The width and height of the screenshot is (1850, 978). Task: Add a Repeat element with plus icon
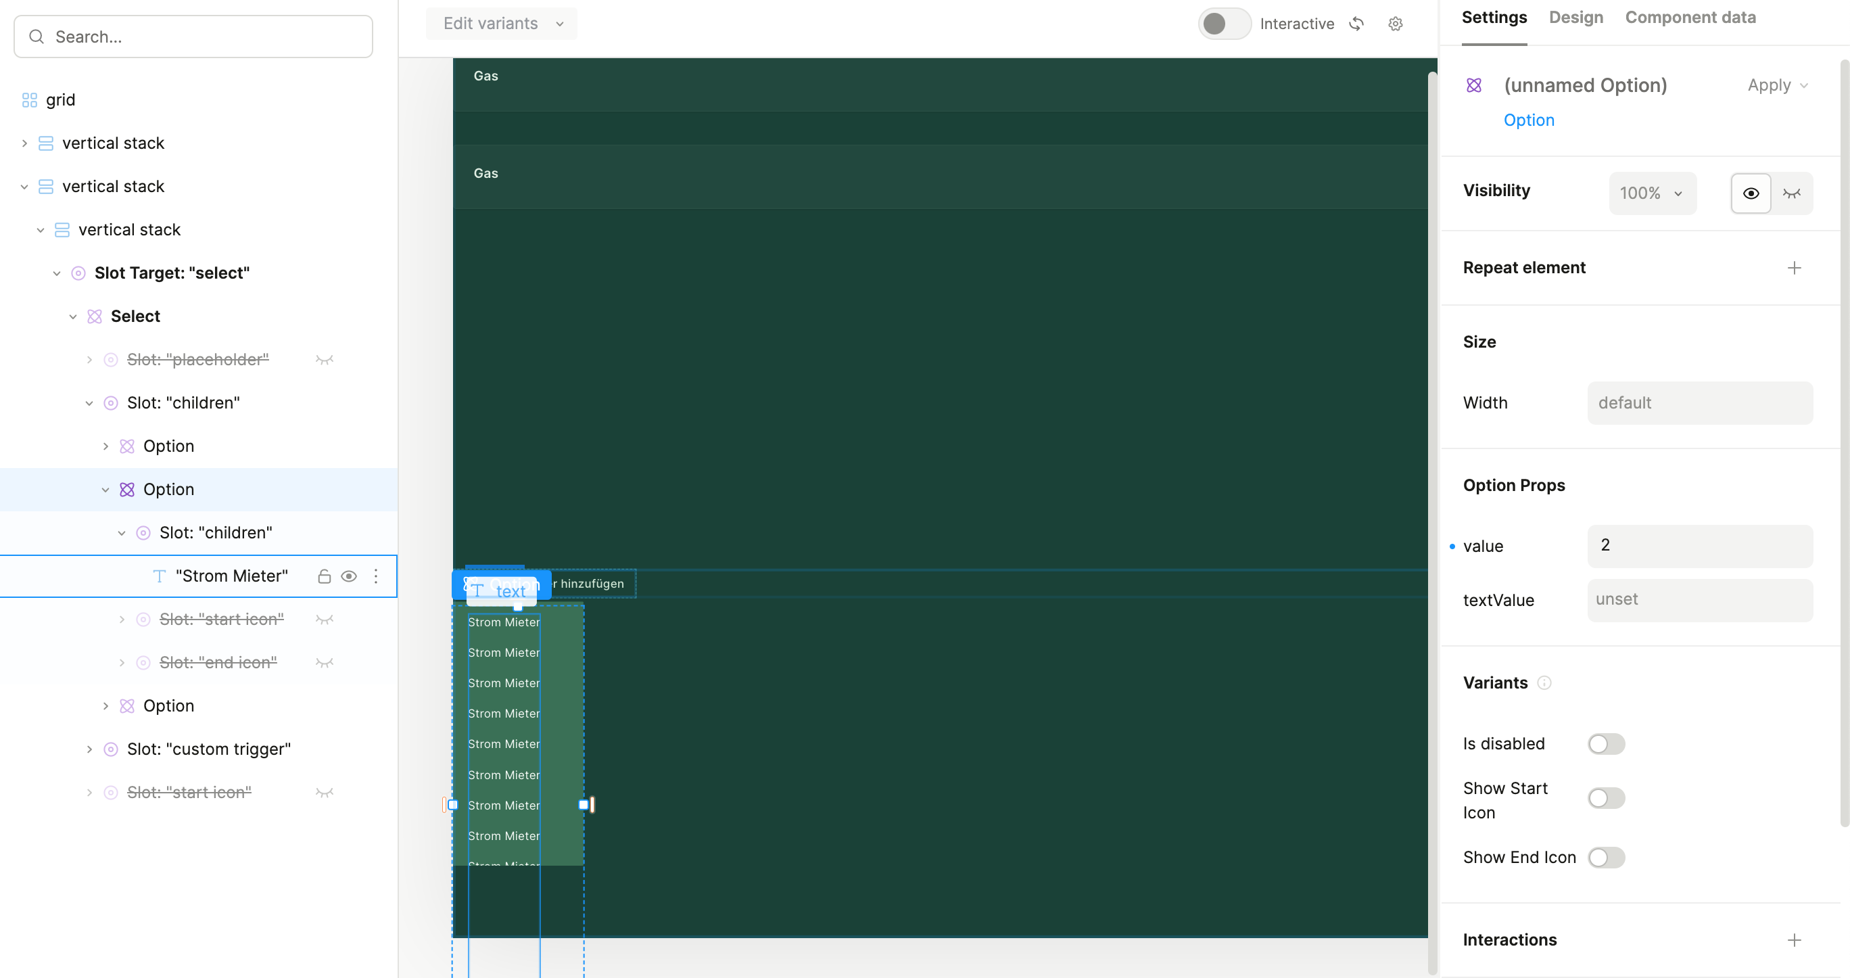pos(1794,268)
